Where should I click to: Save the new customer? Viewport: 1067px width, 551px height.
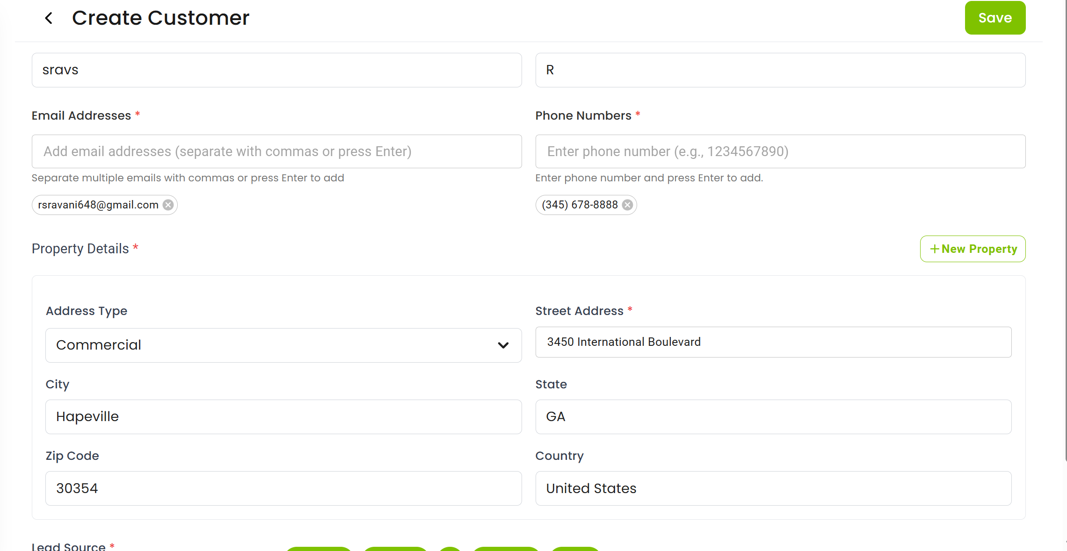coord(994,18)
